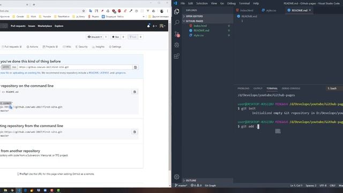Image resolution: width=343 pixels, height=193 pixels.
Task: Open Marketplace in the GitHub header
Action: click(45, 26)
